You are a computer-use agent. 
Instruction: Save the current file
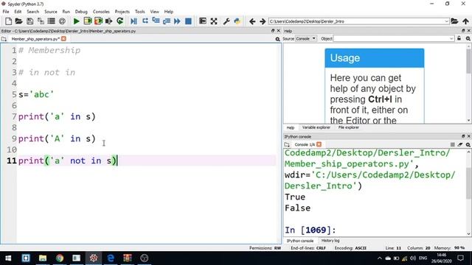[x=29, y=21]
